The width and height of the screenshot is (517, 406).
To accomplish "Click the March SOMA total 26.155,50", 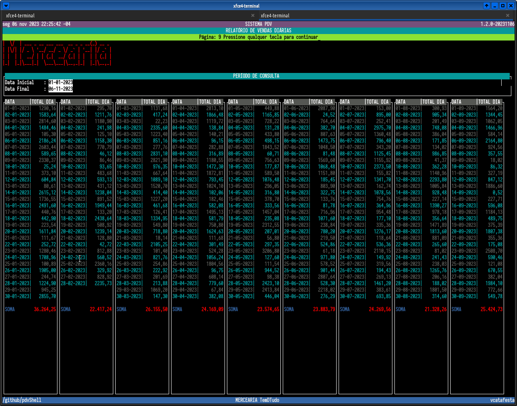I will coord(157,309).
